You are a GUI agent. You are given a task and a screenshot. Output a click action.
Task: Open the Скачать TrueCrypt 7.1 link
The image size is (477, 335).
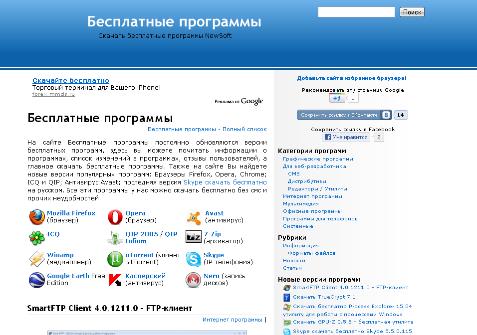[x=324, y=297]
